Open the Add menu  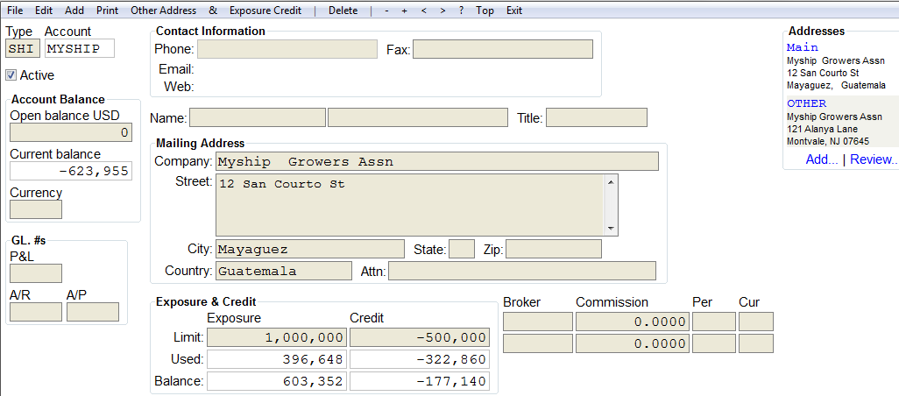pos(74,11)
